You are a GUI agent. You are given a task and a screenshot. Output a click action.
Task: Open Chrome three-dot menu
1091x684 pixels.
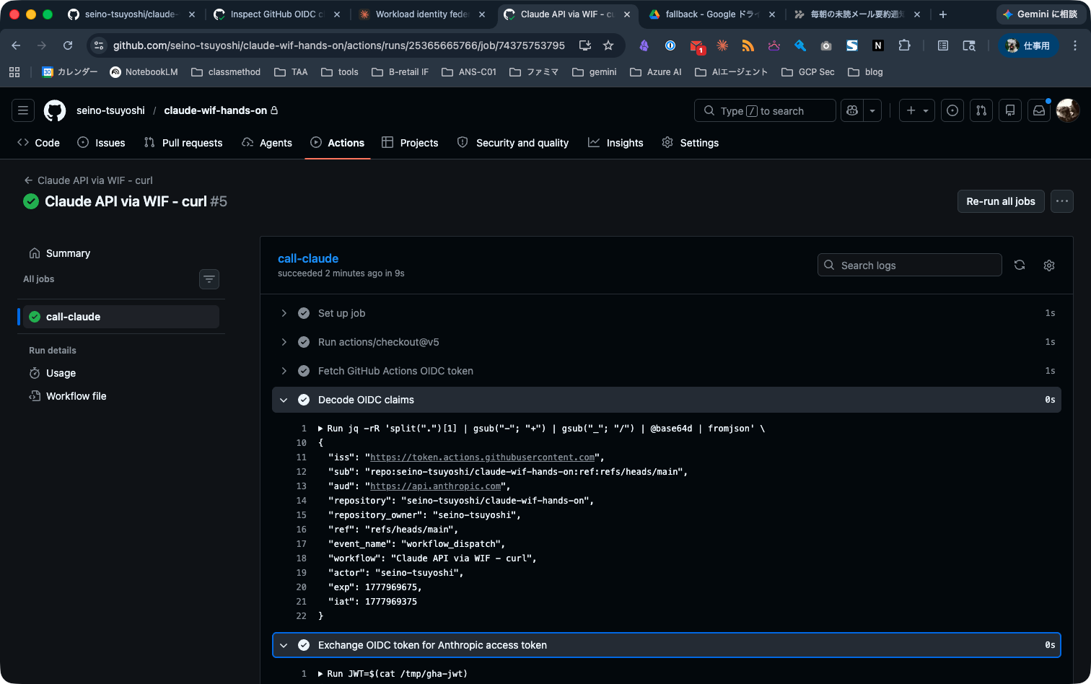[x=1075, y=45]
